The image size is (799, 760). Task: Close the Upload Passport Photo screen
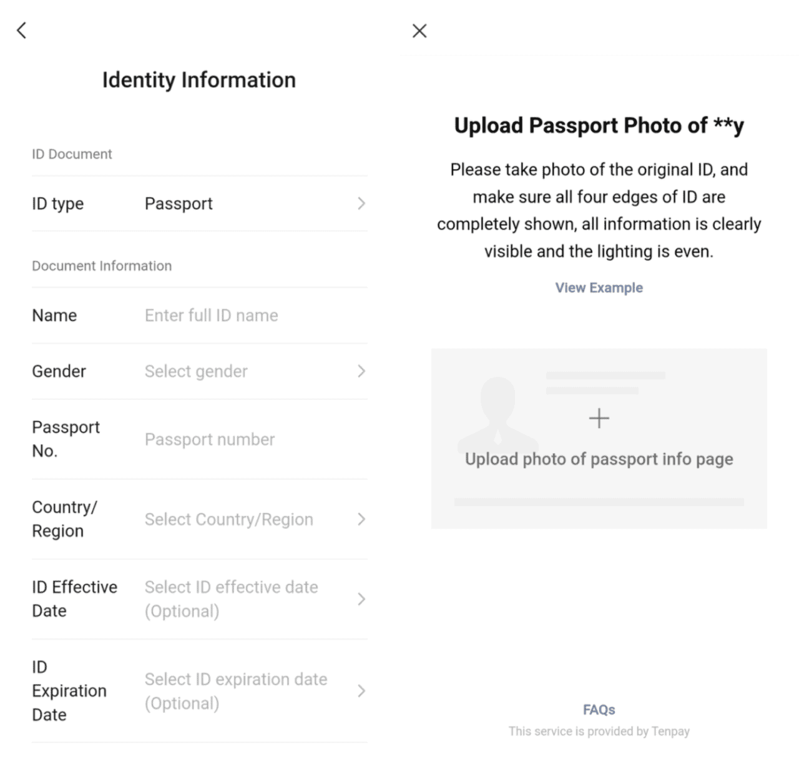point(419,31)
